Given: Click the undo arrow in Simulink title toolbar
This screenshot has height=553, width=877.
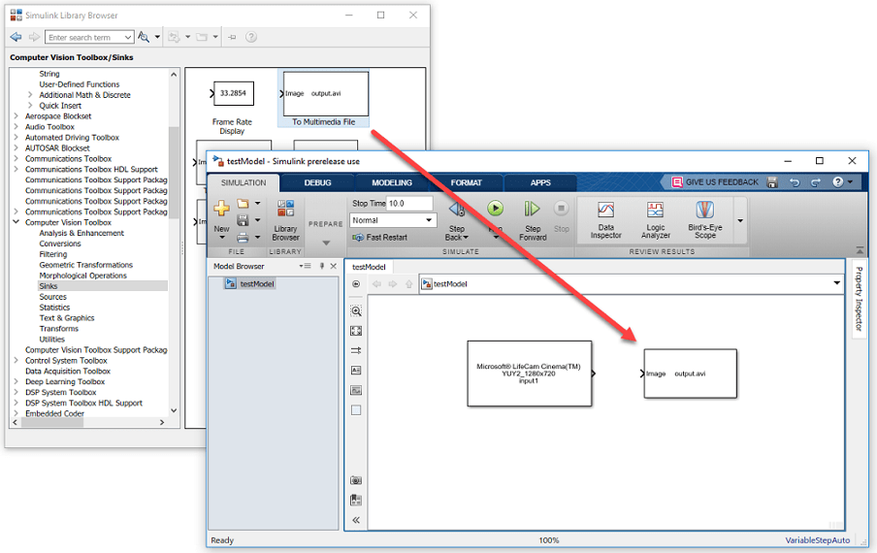Looking at the screenshot, I should pos(795,182).
